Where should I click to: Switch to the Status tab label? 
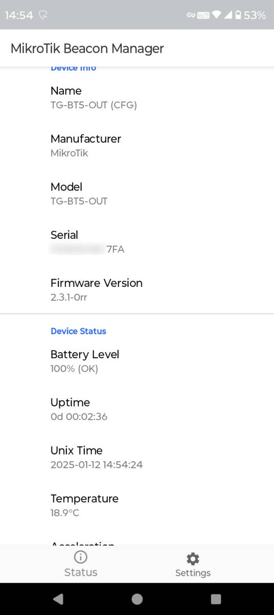click(81, 572)
